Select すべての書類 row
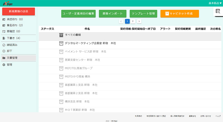Screen dimensions: 223x122 point(130,37)
